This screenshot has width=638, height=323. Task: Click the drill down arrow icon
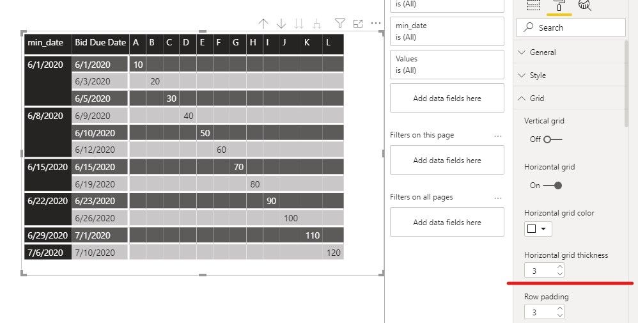281,24
